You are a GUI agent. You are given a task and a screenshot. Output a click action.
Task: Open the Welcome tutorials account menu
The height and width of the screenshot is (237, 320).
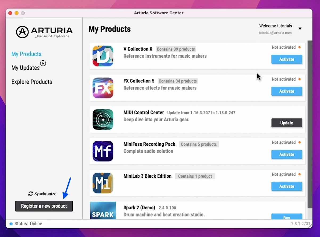[x=275, y=26]
